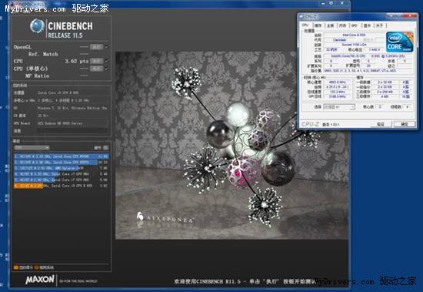Select the first ranking row with score 11.58
The width and height of the screenshot is (423, 292).
(x=62, y=156)
